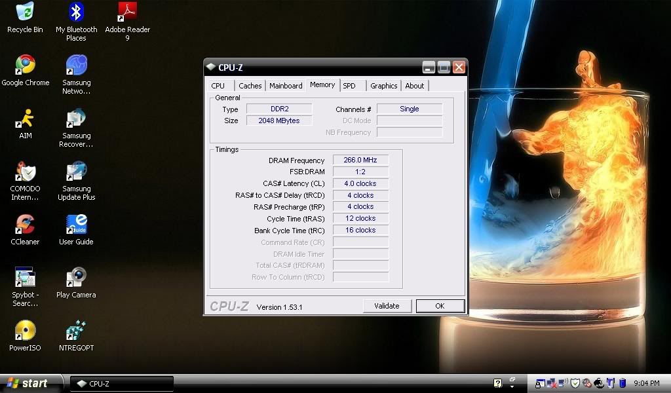The width and height of the screenshot is (671, 393).
Task: Click the Windows start button
Action: pyautogui.click(x=28, y=383)
